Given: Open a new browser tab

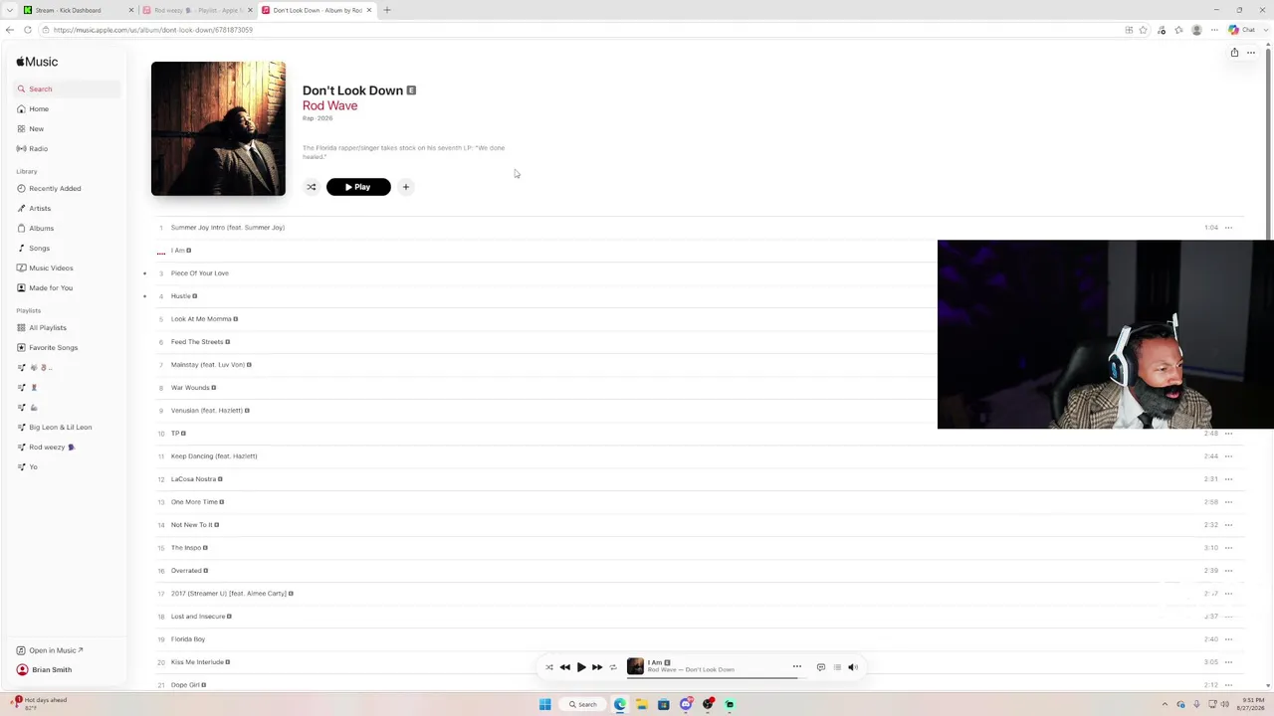Looking at the screenshot, I should click(x=387, y=10).
